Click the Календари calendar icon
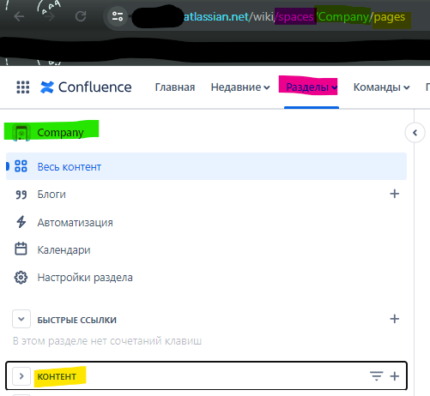430x396 pixels. 21,249
